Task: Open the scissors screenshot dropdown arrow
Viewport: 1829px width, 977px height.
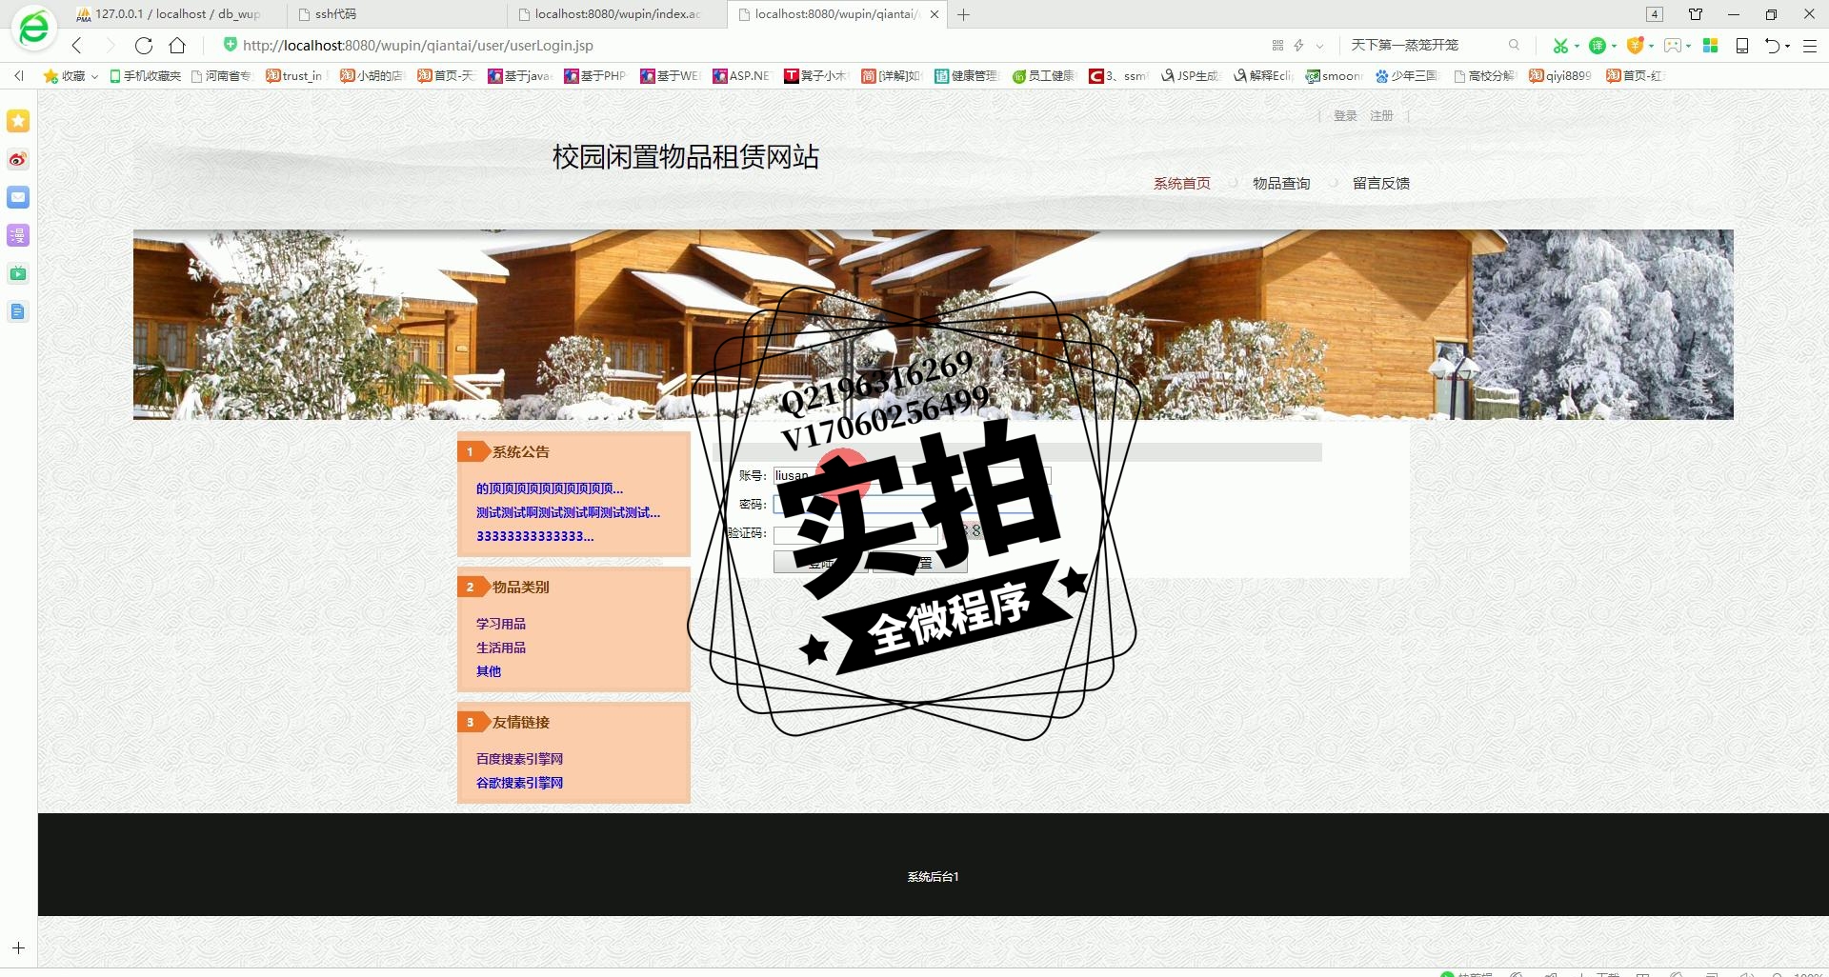Action: (x=1577, y=46)
